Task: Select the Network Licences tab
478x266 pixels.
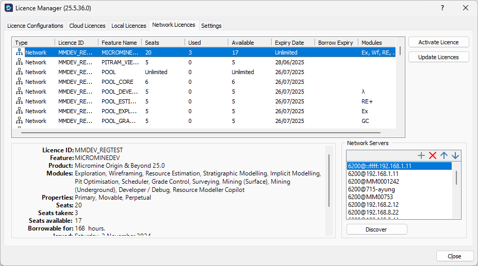Action: pyautogui.click(x=173, y=25)
